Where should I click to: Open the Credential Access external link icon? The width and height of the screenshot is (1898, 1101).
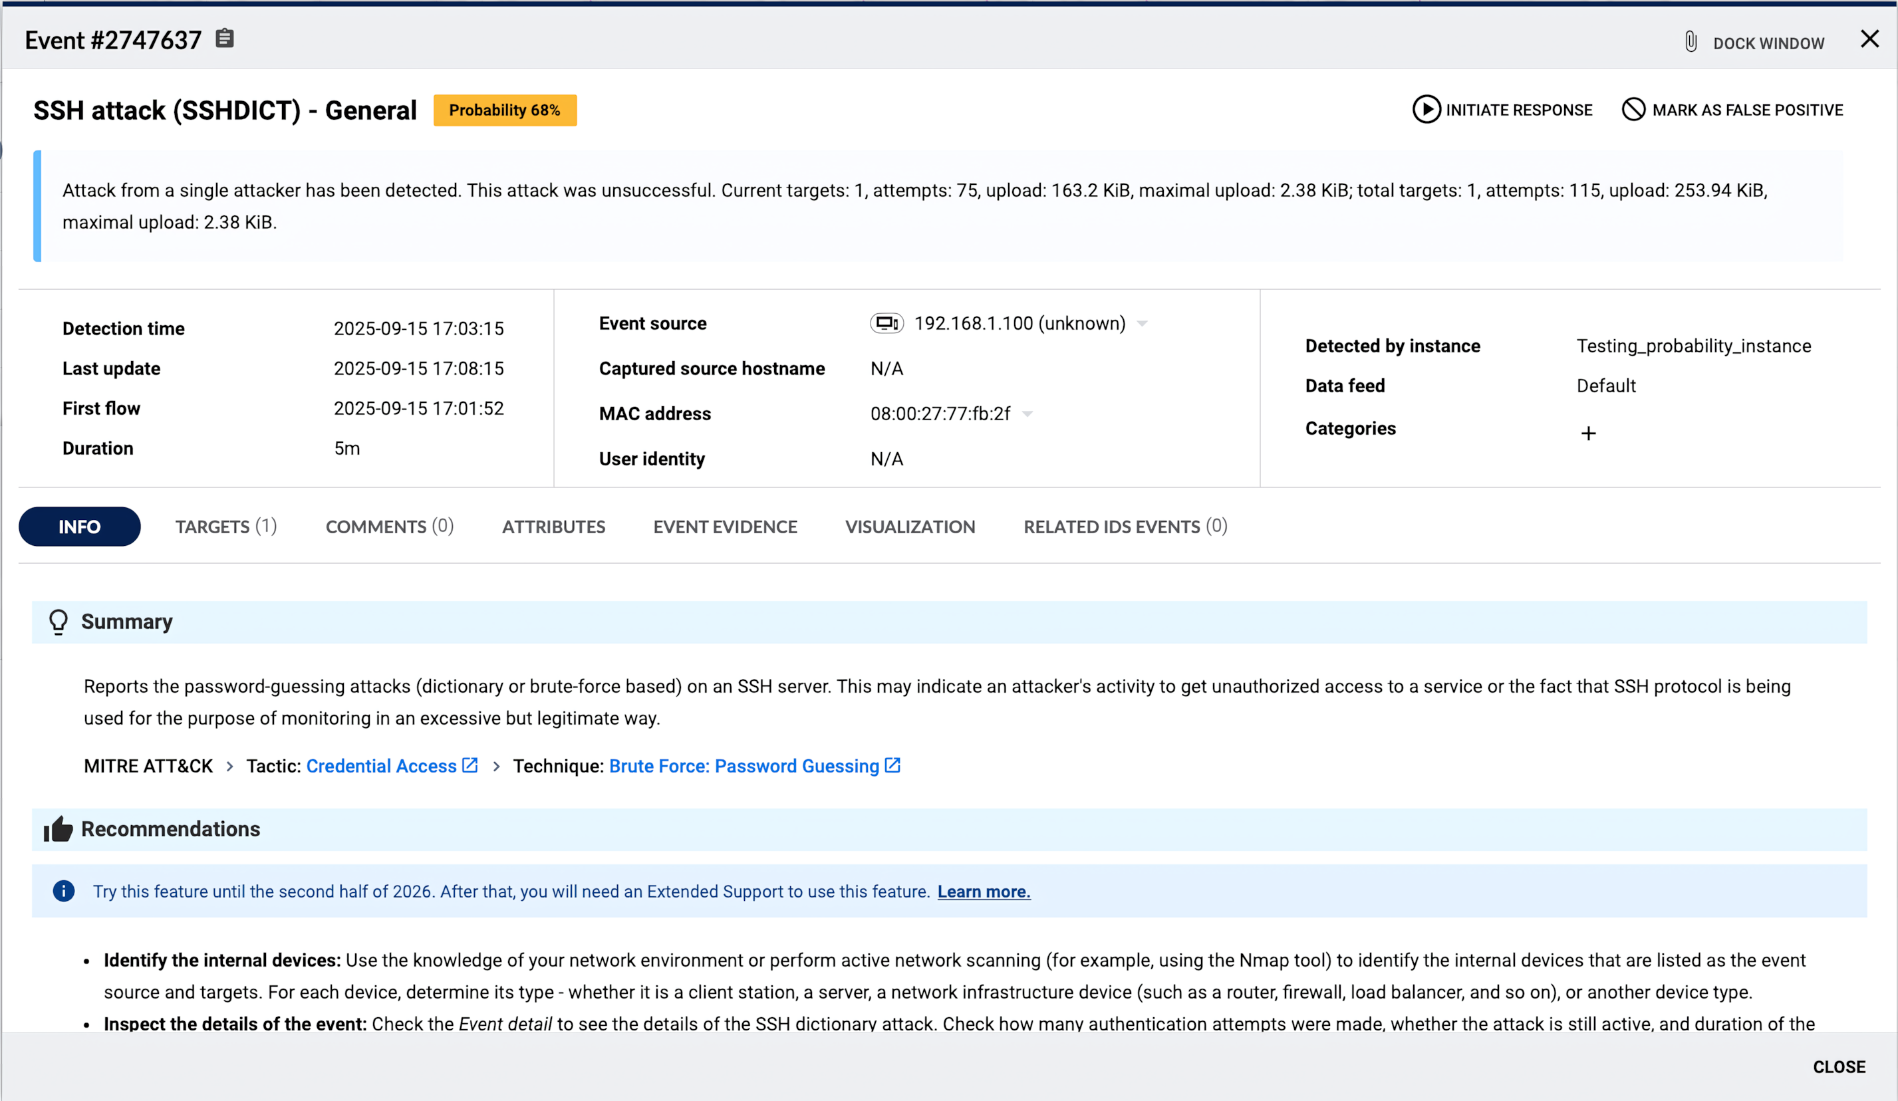point(470,766)
